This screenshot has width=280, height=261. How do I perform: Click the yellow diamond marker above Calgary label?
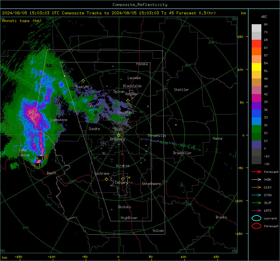(x=123, y=179)
